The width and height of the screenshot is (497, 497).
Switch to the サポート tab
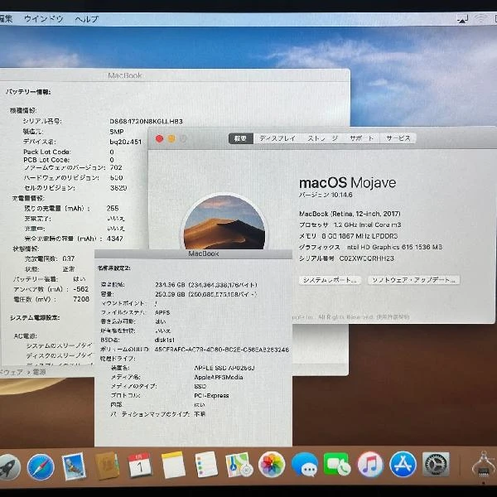(362, 138)
